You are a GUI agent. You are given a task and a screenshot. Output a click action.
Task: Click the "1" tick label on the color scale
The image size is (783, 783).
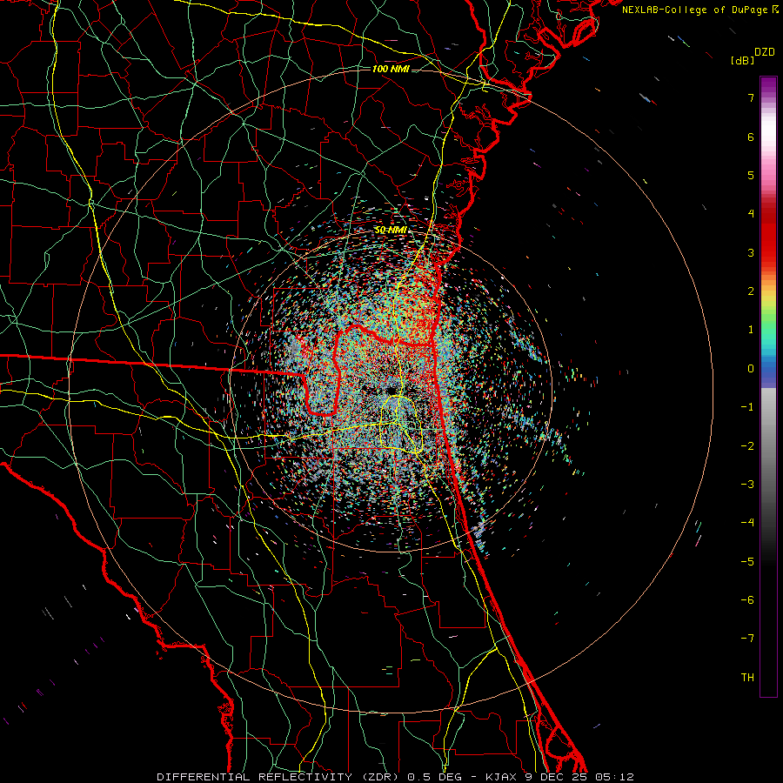751,330
